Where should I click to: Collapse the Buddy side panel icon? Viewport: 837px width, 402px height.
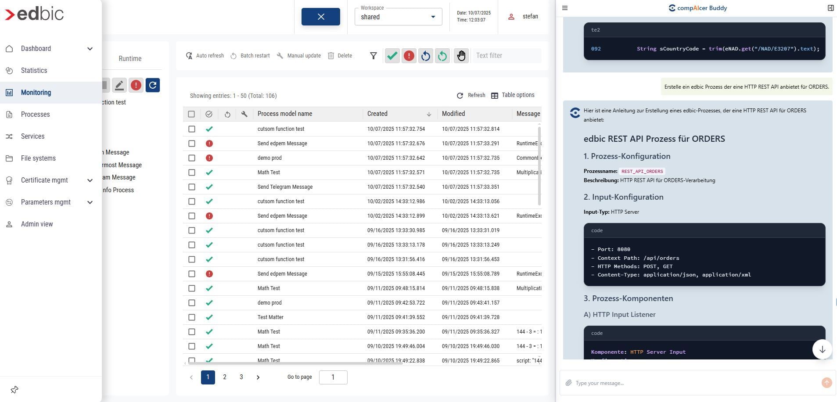pyautogui.click(x=830, y=8)
